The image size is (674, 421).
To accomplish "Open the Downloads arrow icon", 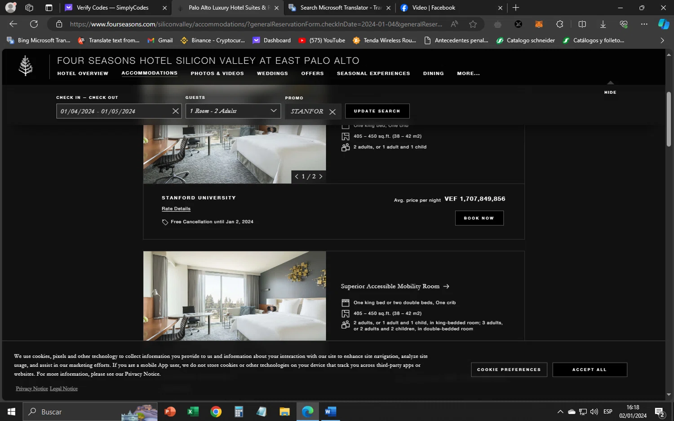I will tap(603, 24).
